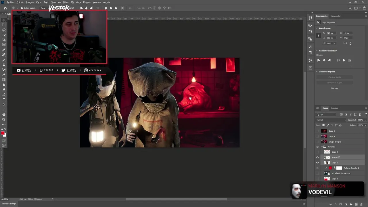Select the Horizontal Type tool
Viewport: 368px width, 207px height.
(x=4, y=100)
